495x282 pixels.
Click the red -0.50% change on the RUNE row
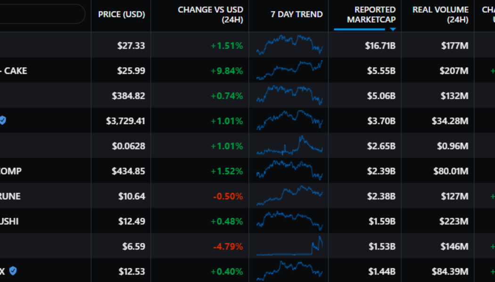point(229,196)
